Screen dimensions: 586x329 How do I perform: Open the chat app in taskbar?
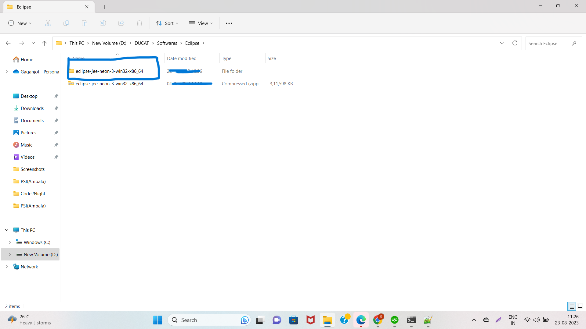pos(277,320)
